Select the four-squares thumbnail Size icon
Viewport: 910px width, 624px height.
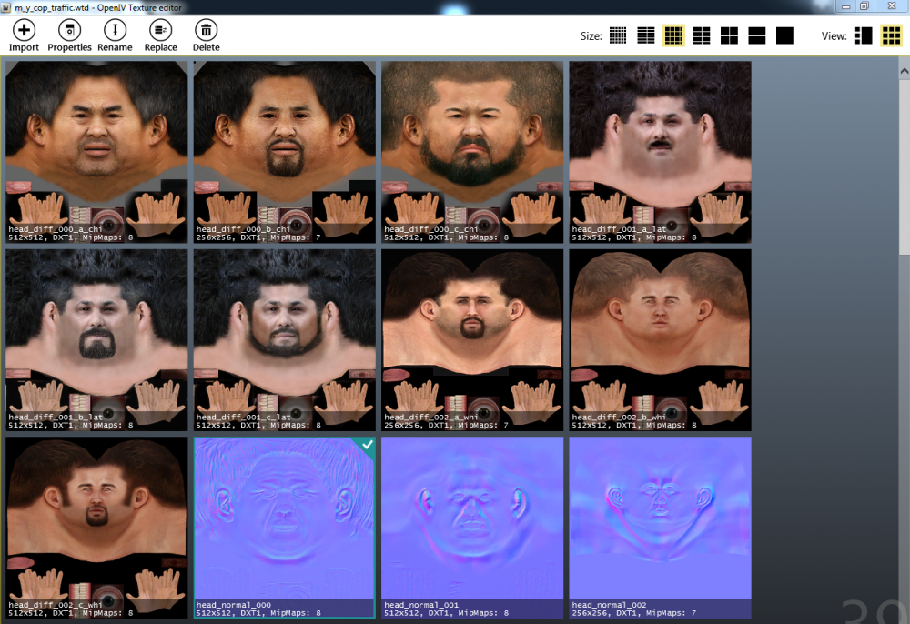[729, 35]
